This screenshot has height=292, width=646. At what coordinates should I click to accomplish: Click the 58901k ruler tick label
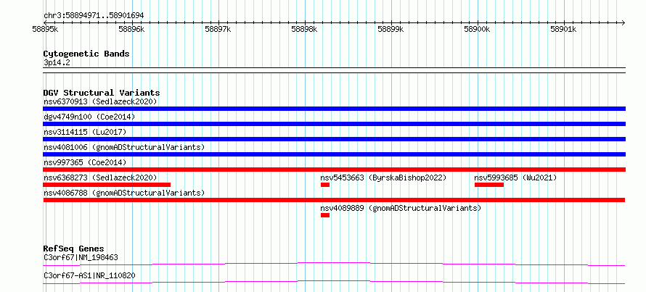coord(563,30)
